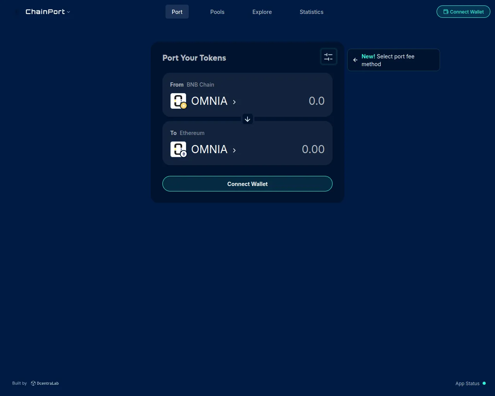View the Statistics tab

312,12
